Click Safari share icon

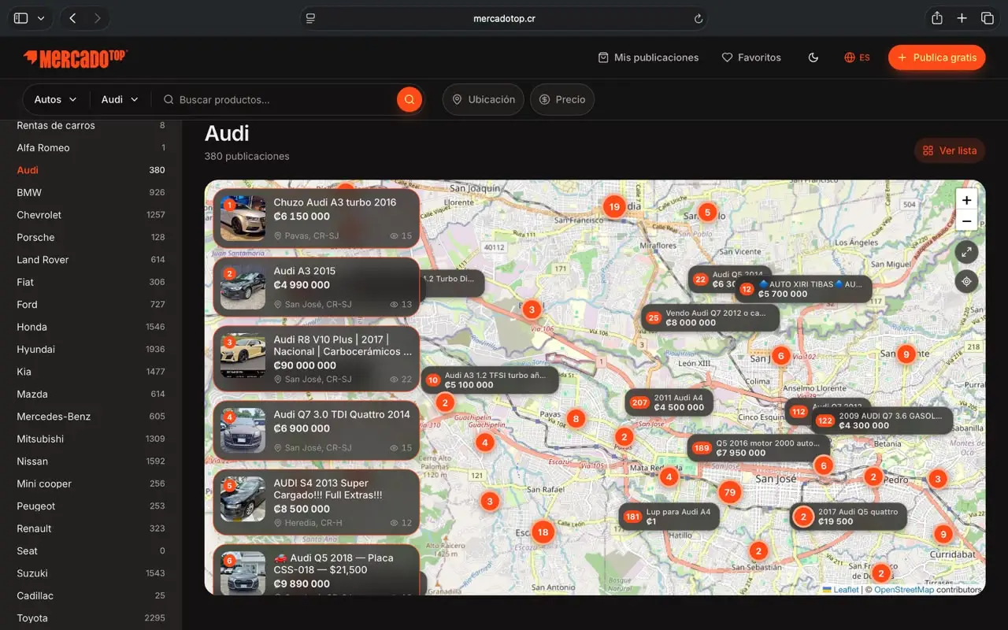[x=937, y=18]
